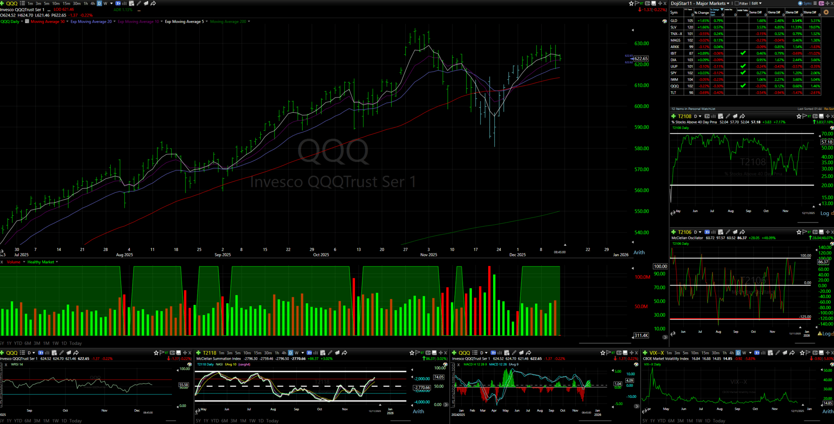834x424 pixels.
Task: Sort watchlist by the % Change column header
Action: [x=703, y=13]
